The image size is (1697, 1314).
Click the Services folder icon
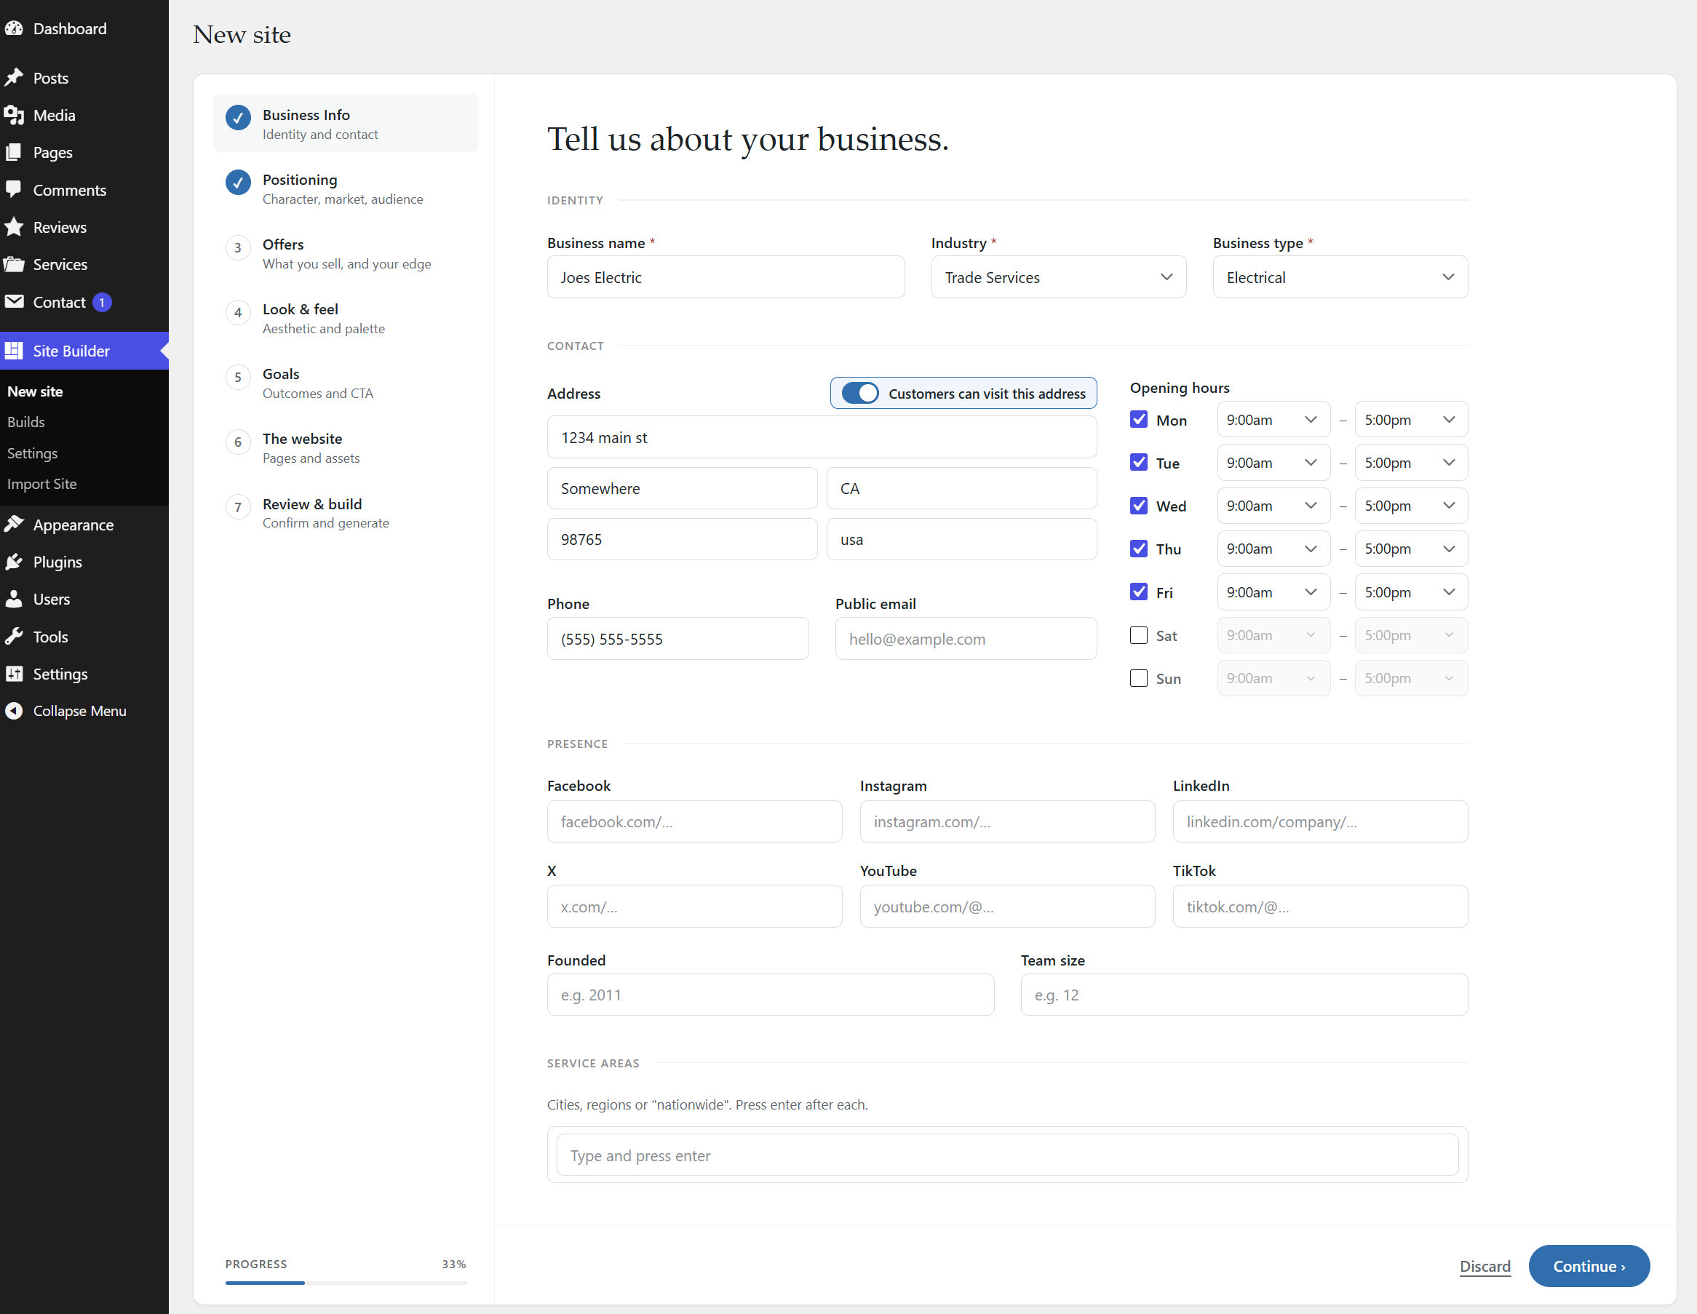(14, 264)
